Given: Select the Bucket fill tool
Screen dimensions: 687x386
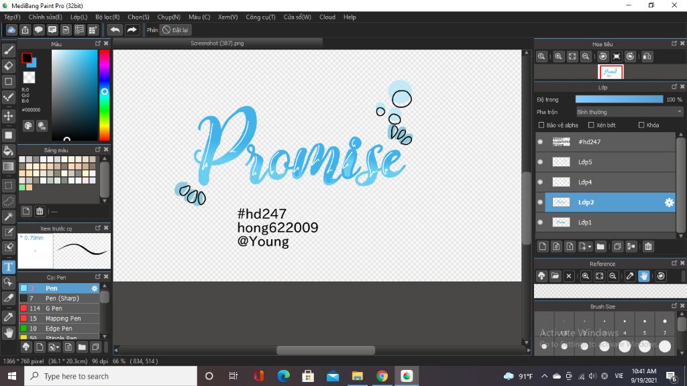Looking at the screenshot, I should [8, 151].
